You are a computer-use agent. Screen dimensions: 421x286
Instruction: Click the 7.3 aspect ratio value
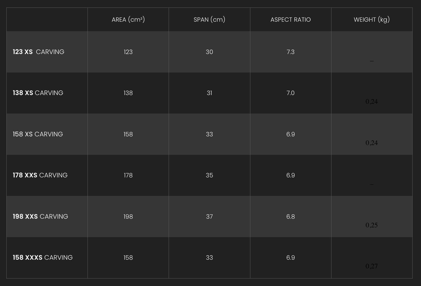click(291, 52)
